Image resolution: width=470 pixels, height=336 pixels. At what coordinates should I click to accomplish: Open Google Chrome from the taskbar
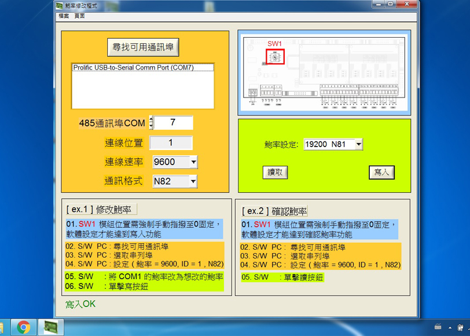[x=24, y=327]
